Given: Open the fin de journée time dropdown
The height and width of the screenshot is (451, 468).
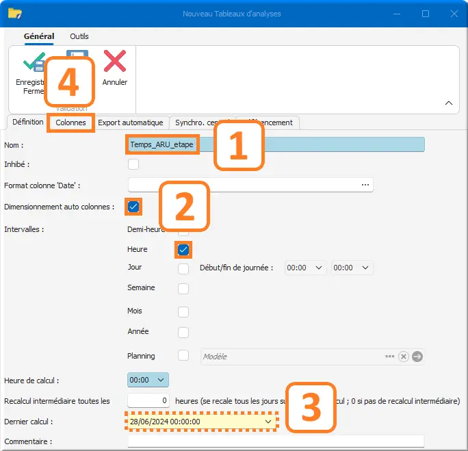Looking at the screenshot, I should 365,268.
